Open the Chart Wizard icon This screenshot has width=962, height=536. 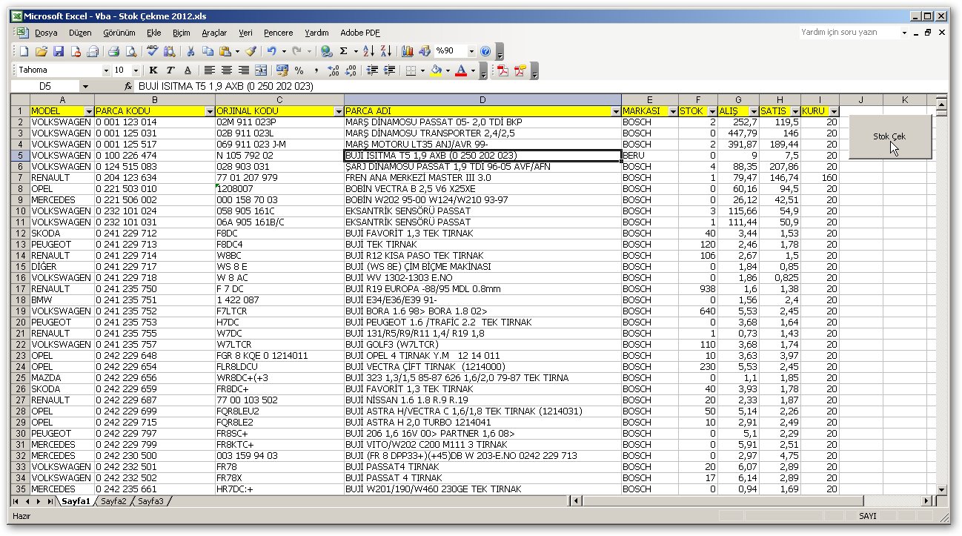click(x=407, y=51)
